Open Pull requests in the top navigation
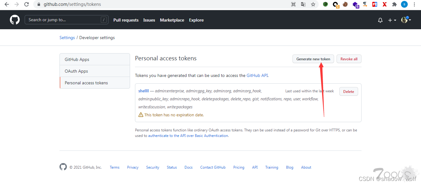 click(x=126, y=20)
